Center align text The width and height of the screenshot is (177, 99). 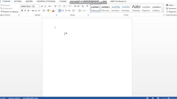point(63,10)
